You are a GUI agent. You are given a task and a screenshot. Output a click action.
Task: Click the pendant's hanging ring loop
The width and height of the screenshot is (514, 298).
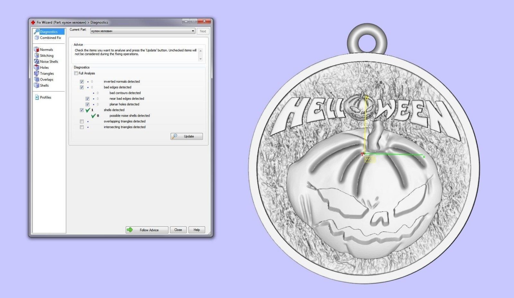coord(367,39)
